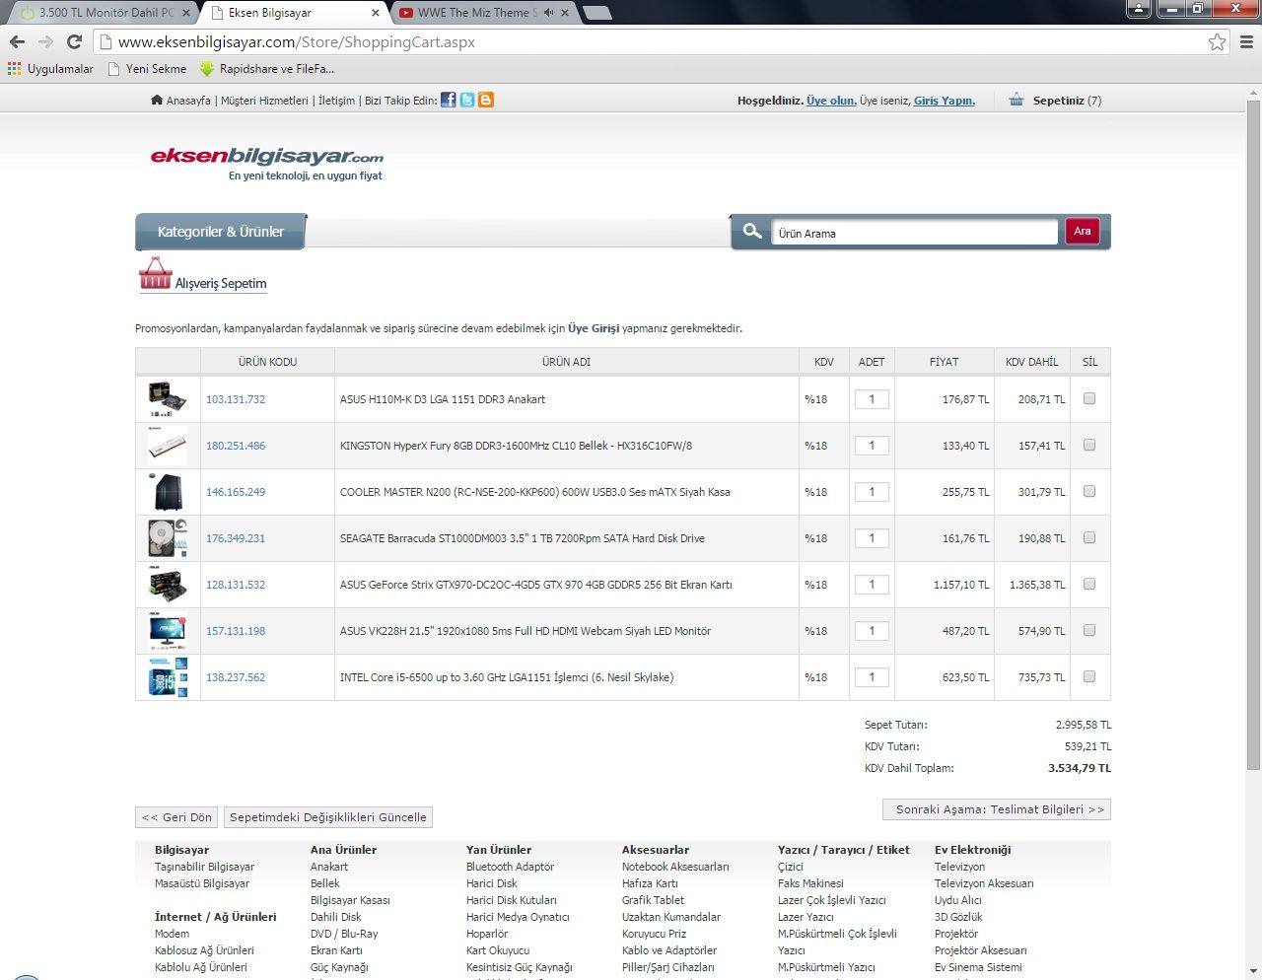Open product code 128.131.532 link
Screen dimensions: 1262x980
(x=236, y=585)
